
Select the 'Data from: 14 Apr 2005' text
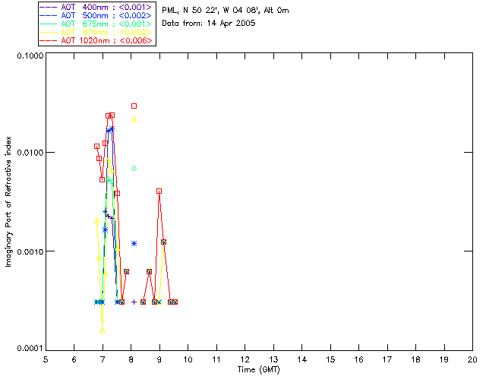coord(209,24)
